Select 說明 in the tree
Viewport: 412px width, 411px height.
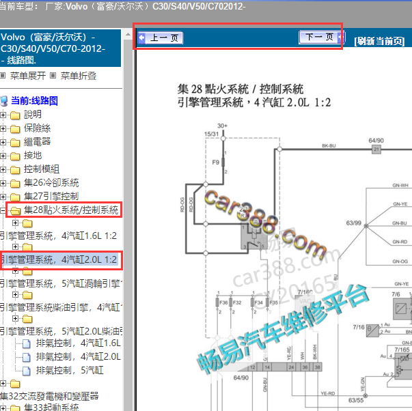[x=33, y=115]
